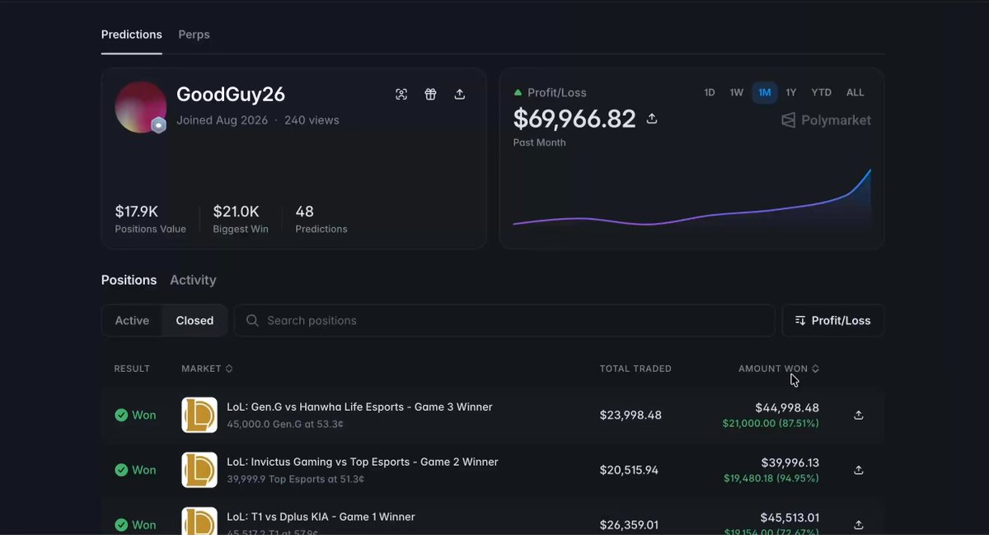Click Won checkmark on T1 row
Screen dimensions: 989x535
click(121, 524)
